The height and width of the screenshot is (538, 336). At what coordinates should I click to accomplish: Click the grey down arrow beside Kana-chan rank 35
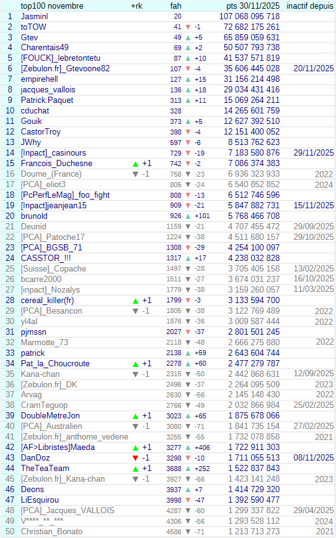click(x=136, y=374)
